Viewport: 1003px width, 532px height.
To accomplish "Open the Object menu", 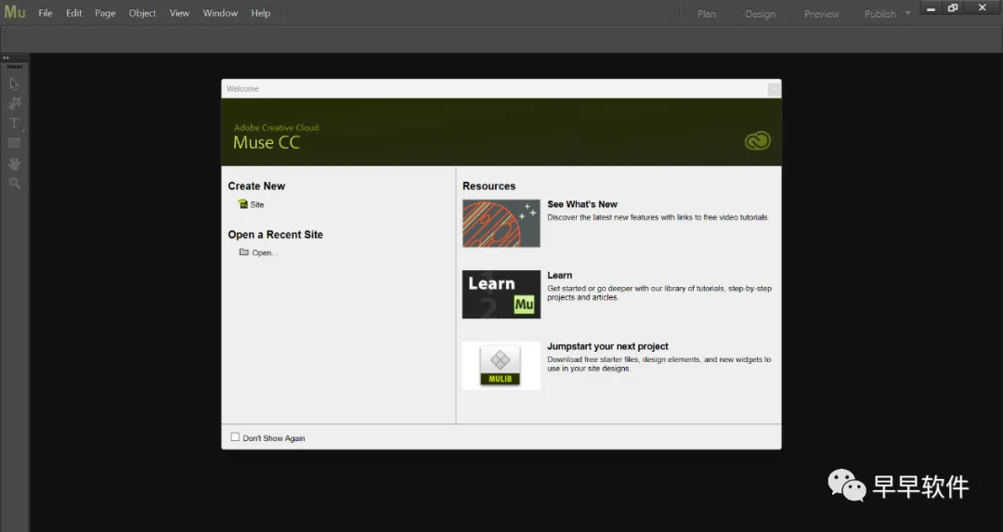I will pos(142,13).
